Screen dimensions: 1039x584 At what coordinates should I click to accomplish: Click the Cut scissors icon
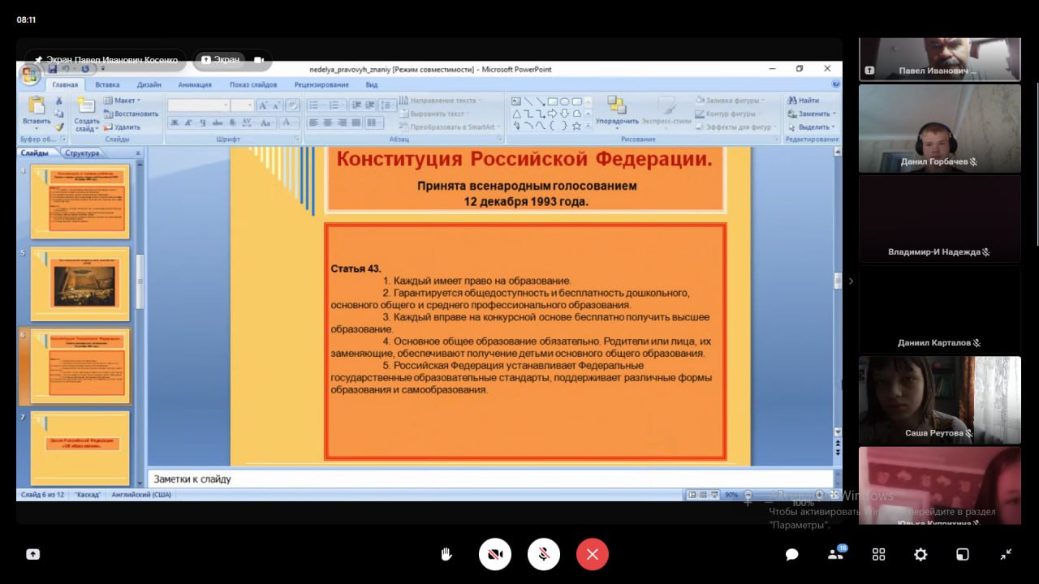(59, 101)
